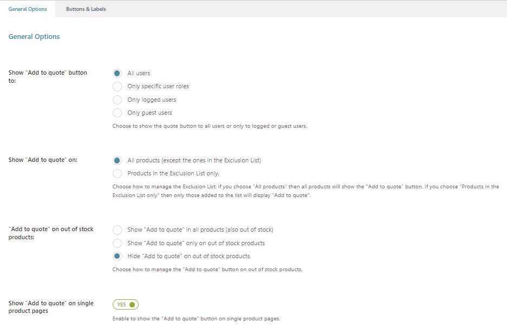Choose Only specific user roles radio option
The width and height of the screenshot is (507, 328).
117,87
